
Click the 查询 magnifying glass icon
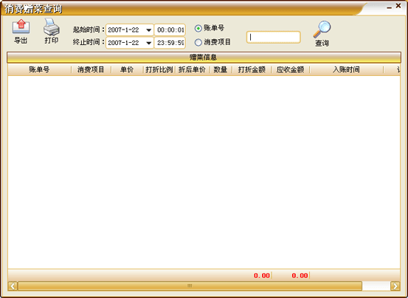[322, 30]
